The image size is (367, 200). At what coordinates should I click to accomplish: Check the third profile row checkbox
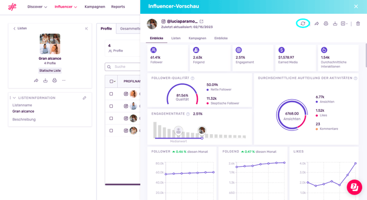pyautogui.click(x=111, y=118)
